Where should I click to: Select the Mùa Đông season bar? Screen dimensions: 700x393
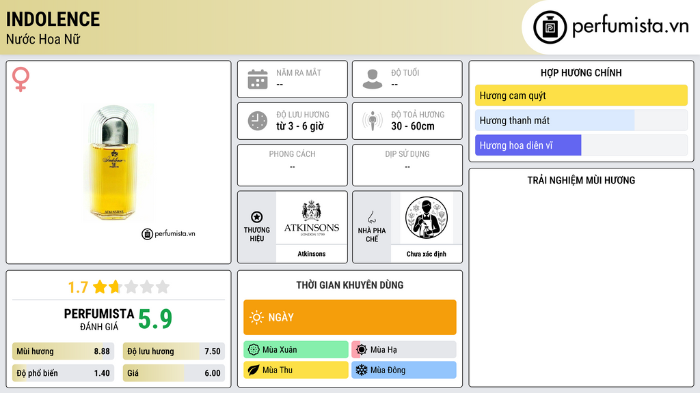[x=404, y=370]
